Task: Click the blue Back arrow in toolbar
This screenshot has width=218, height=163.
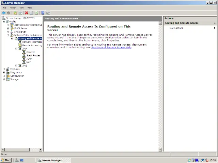Action: pos(4,13)
